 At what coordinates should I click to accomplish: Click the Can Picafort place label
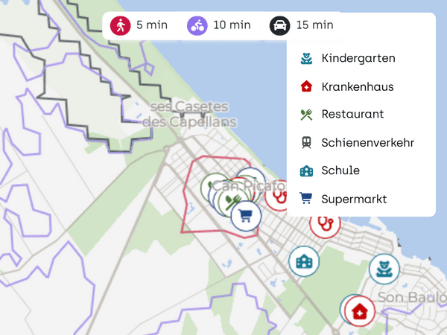(x=248, y=186)
